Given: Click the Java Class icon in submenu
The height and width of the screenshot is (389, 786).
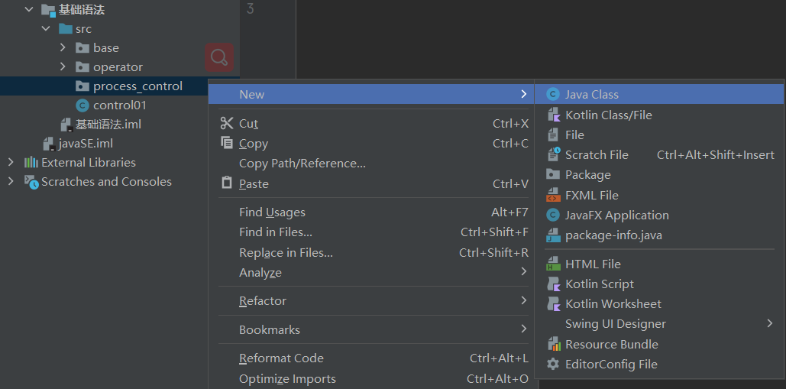Looking at the screenshot, I should pyautogui.click(x=553, y=95).
